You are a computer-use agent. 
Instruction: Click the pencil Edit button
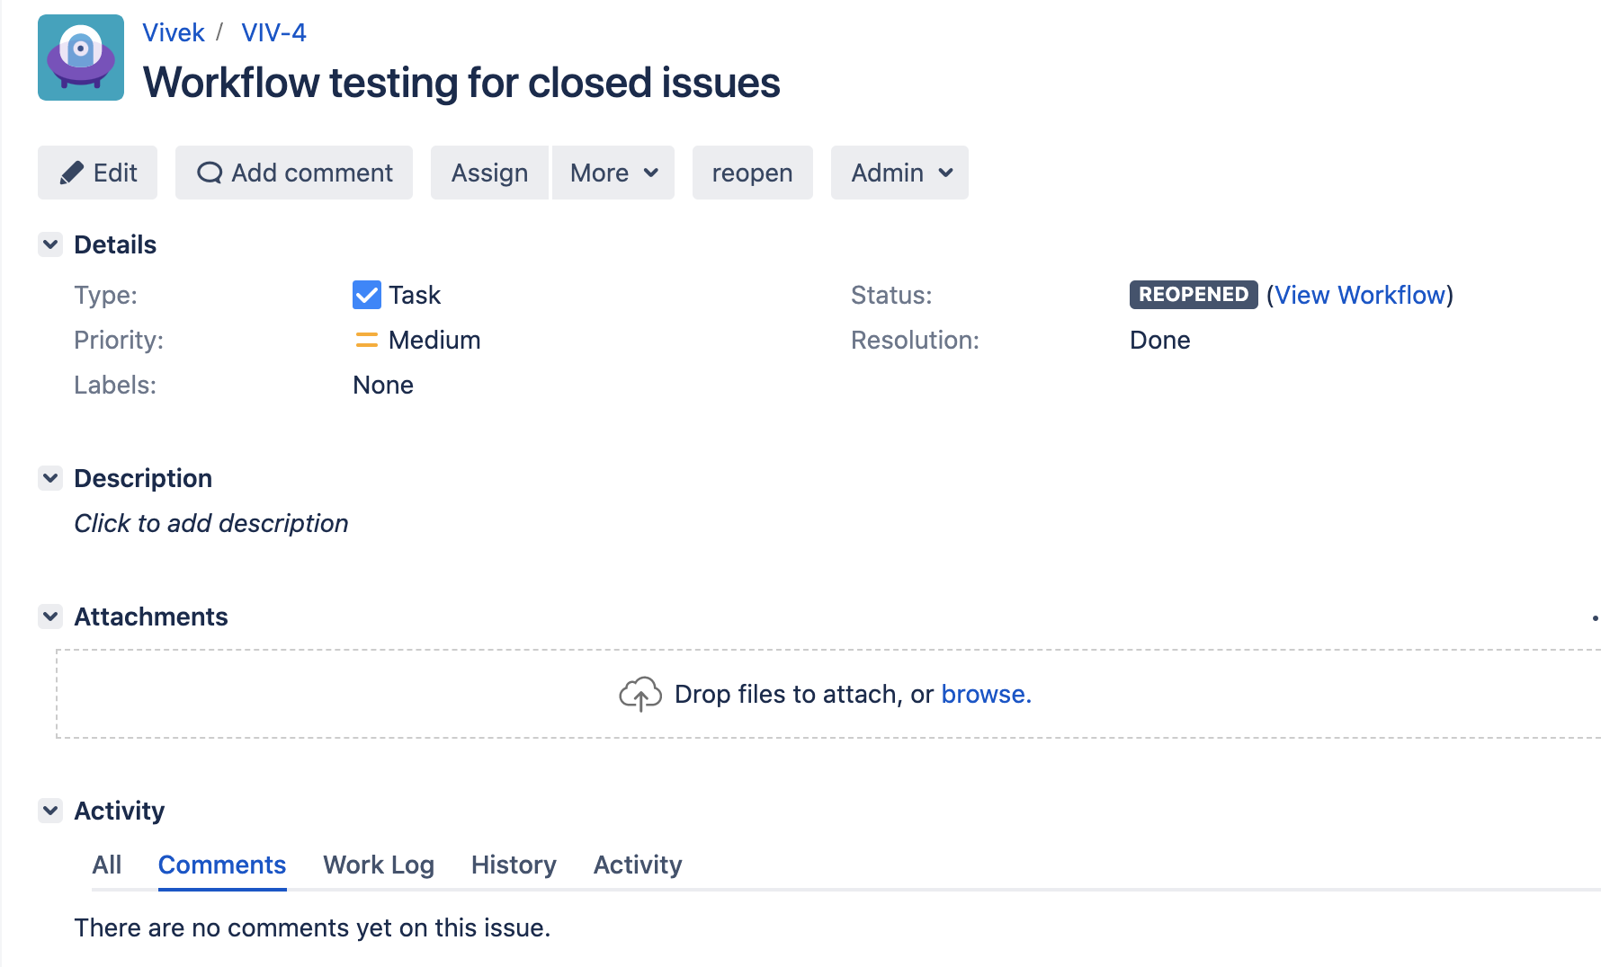coord(97,173)
